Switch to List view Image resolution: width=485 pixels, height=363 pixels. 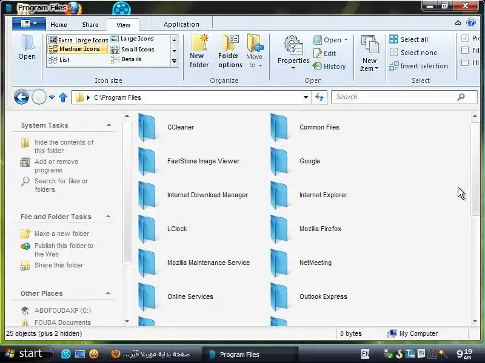point(59,59)
